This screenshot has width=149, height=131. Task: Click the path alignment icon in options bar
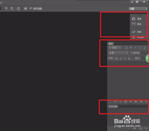click(12, 9)
